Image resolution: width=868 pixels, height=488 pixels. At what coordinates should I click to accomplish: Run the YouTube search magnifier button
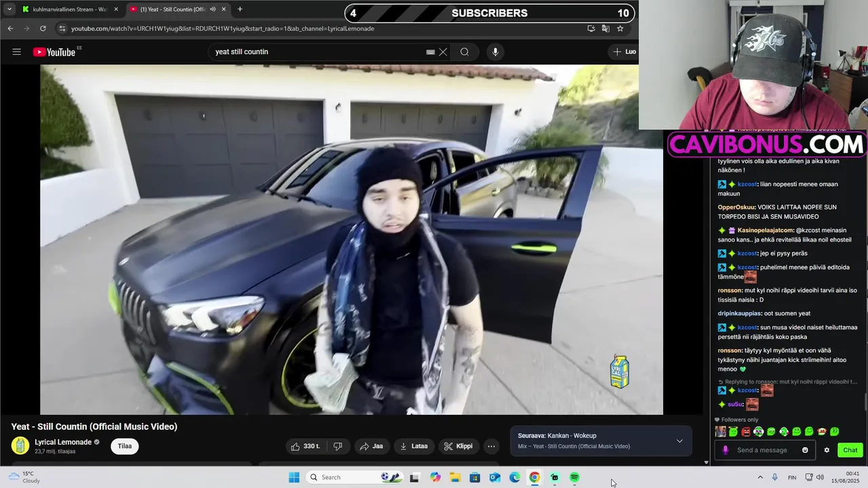(x=465, y=52)
